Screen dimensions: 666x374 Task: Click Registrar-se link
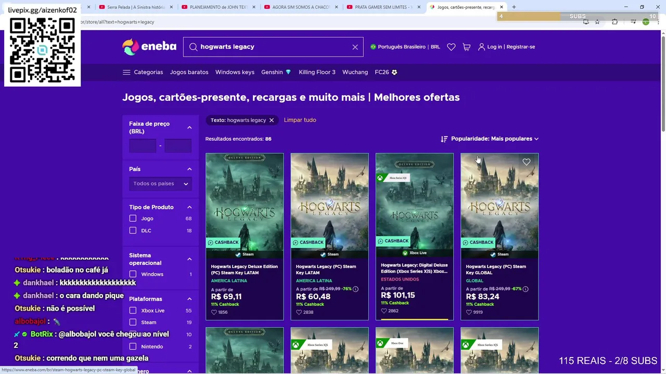520,47
